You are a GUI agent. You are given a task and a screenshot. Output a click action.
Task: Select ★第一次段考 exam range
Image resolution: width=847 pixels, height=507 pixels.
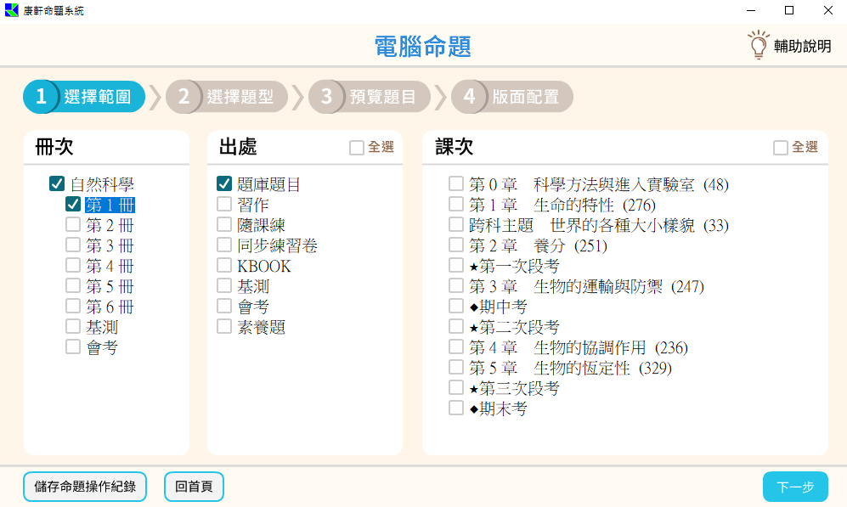(x=456, y=265)
